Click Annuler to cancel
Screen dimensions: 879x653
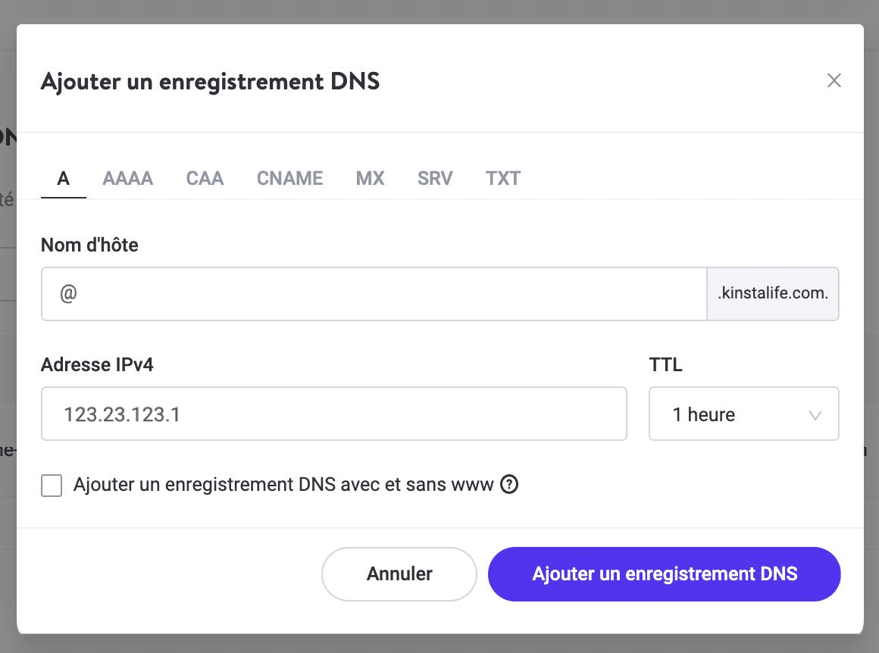399,573
